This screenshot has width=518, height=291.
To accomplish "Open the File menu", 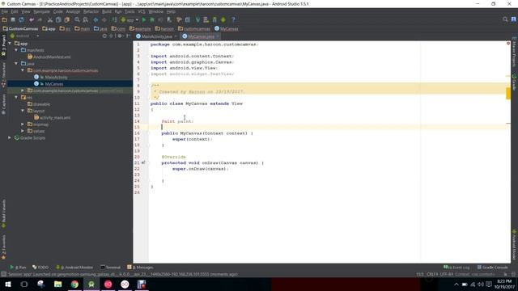I will (x=5, y=11).
